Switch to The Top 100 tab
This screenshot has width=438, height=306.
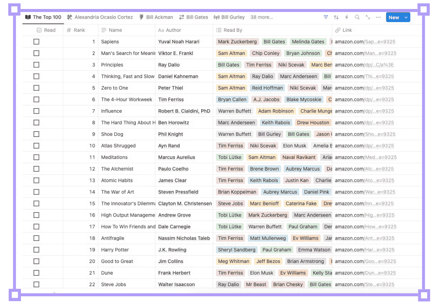click(43, 17)
